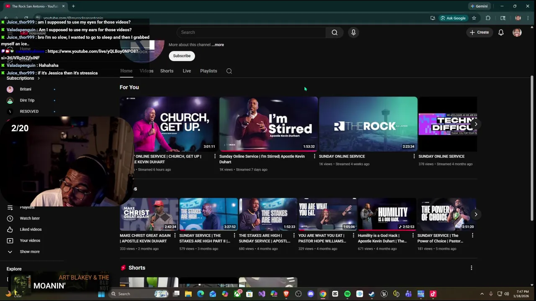Click the Create button
Screen dimensions: 536x301
(x=479, y=32)
